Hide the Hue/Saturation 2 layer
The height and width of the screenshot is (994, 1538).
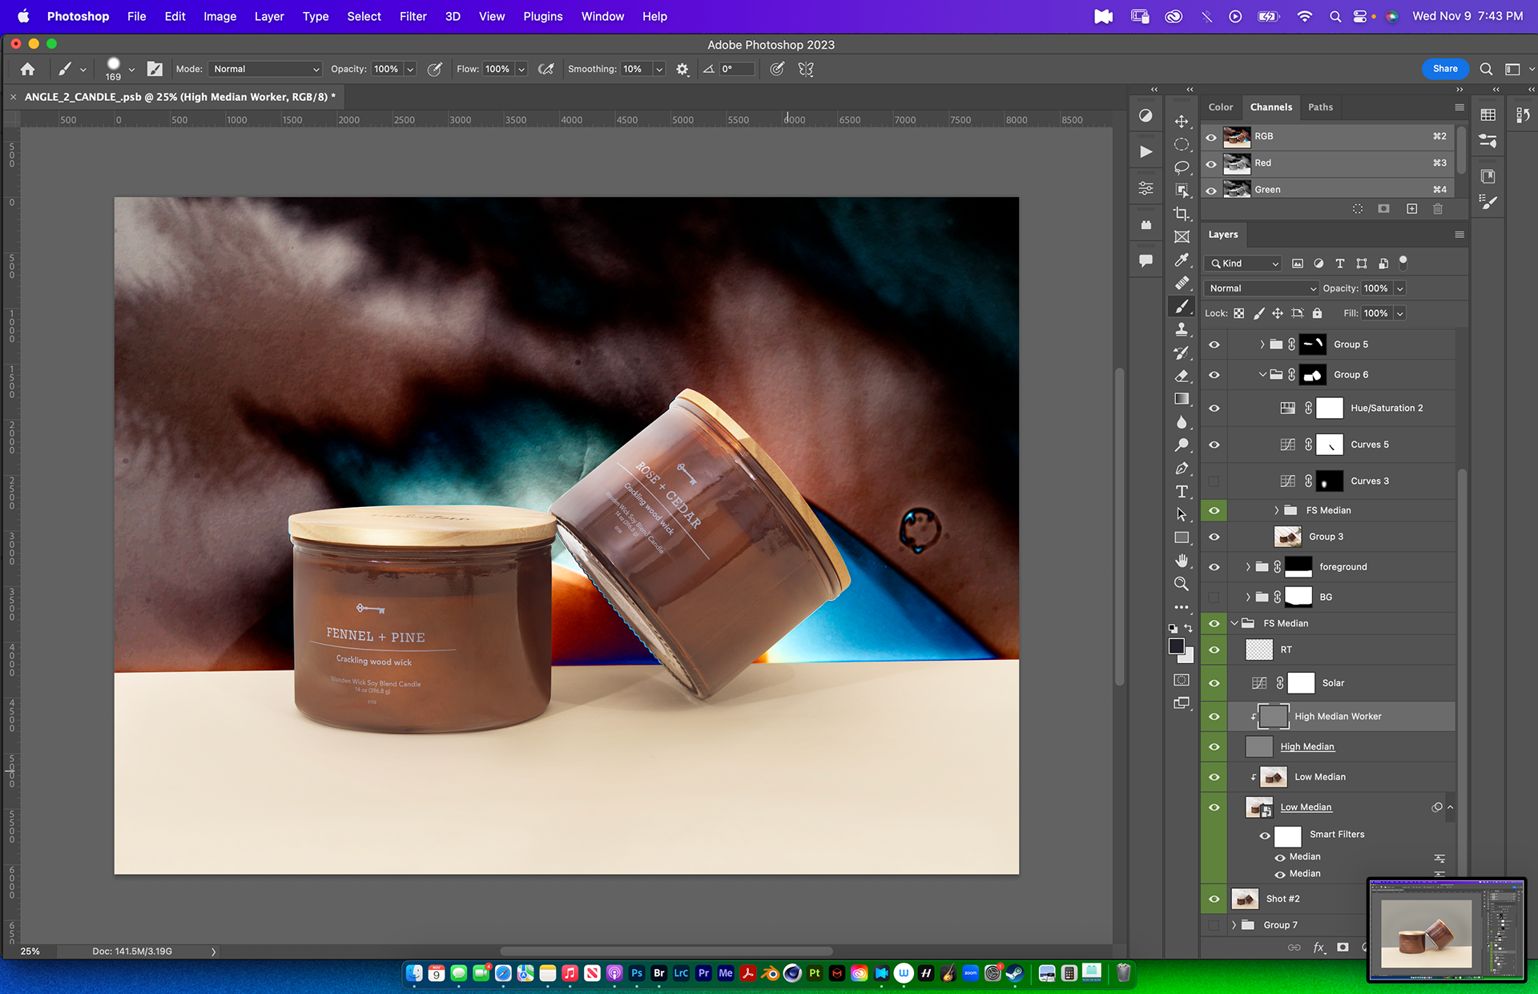[1214, 408]
